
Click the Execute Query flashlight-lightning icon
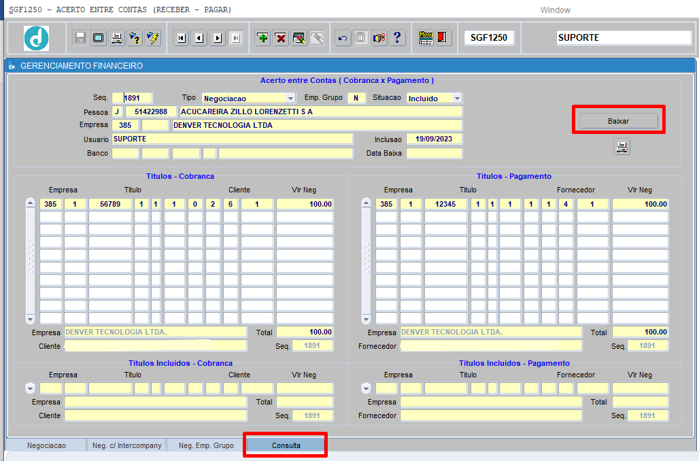point(153,38)
